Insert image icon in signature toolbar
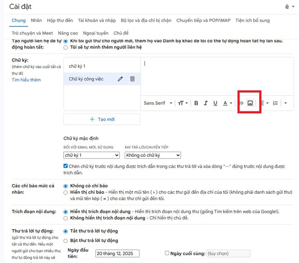Viewport: 299px width, 263px height. click(250, 103)
